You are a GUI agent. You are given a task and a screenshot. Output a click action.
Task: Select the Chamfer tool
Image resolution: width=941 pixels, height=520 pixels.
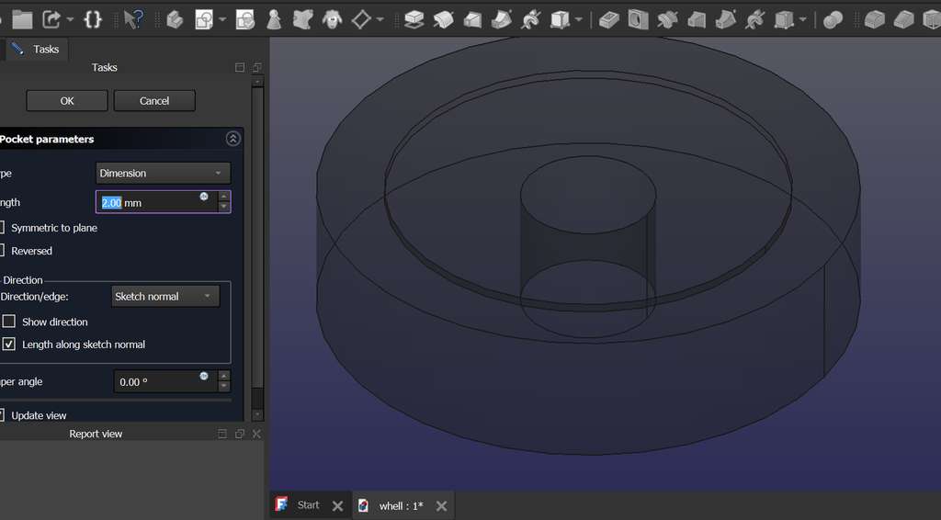(903, 20)
